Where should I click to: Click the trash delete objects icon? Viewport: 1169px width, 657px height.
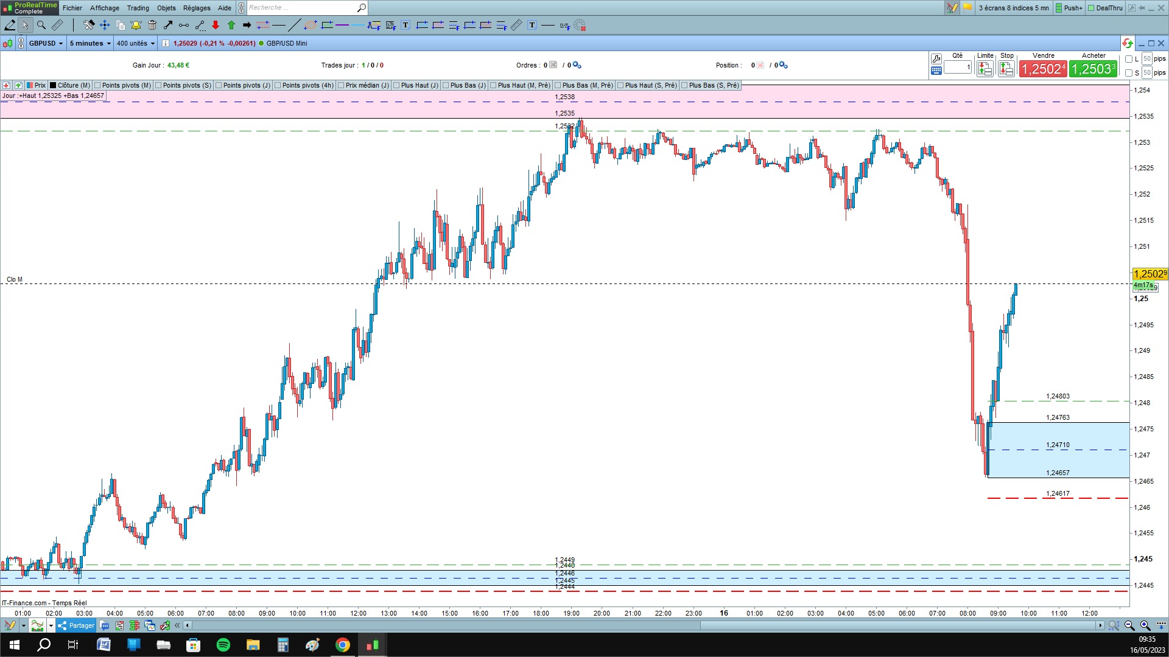152,25
